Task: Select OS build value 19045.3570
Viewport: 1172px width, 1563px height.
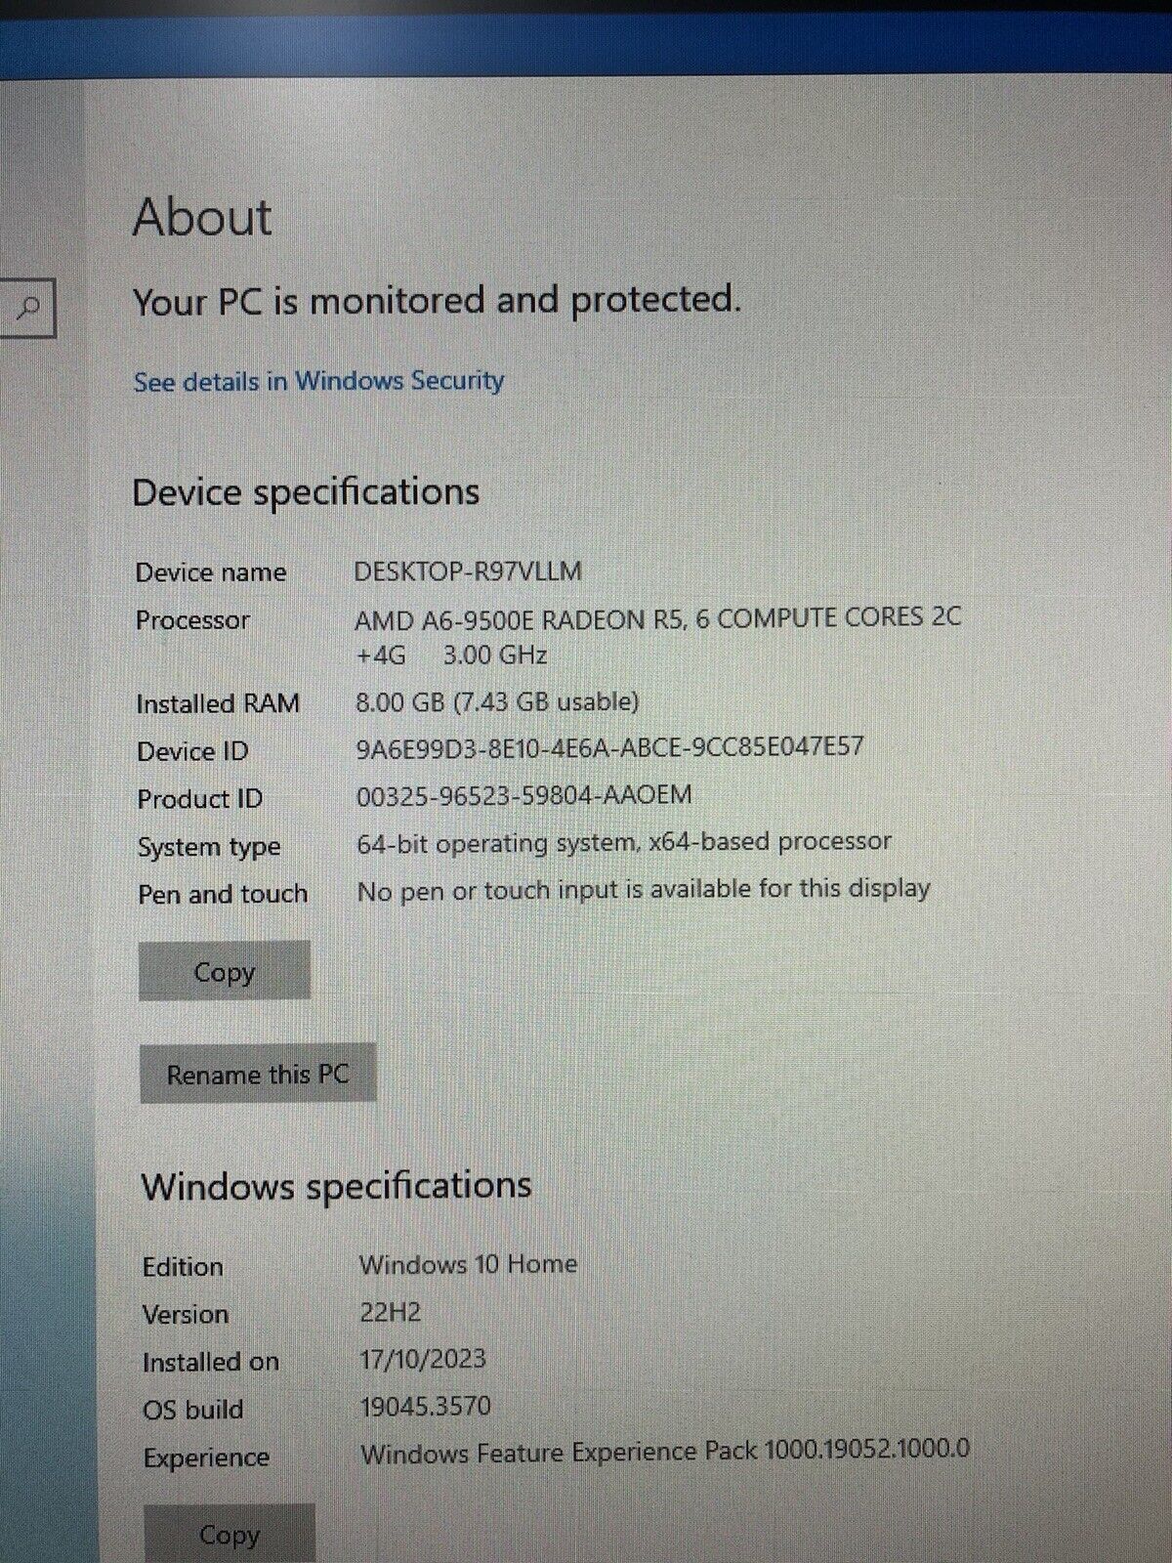Action: (x=426, y=1406)
